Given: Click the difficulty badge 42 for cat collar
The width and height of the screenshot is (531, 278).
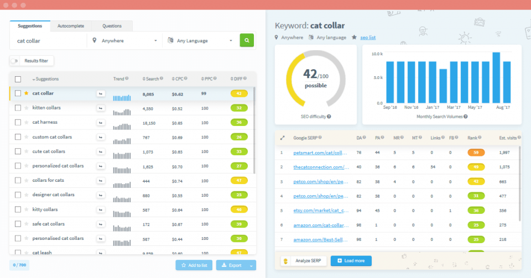Looking at the screenshot, I should click(239, 93).
